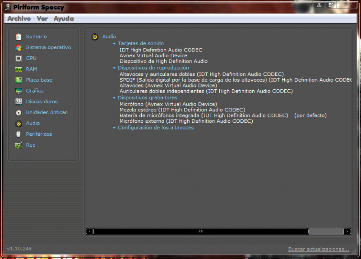Select Auriculares dobles independientes row
This screenshot has height=259, width=361.
click(x=206, y=91)
